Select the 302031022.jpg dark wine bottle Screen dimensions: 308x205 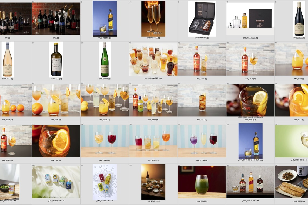point(56,59)
